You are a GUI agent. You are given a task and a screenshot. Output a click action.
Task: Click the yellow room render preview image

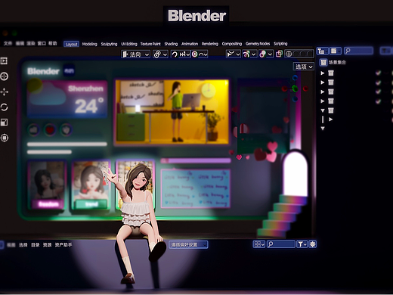(172, 112)
